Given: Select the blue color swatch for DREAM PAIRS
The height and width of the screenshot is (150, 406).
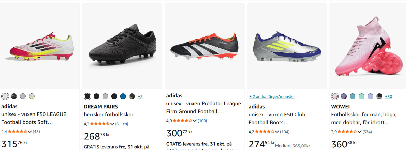Looking at the screenshot, I should coord(123,96).
